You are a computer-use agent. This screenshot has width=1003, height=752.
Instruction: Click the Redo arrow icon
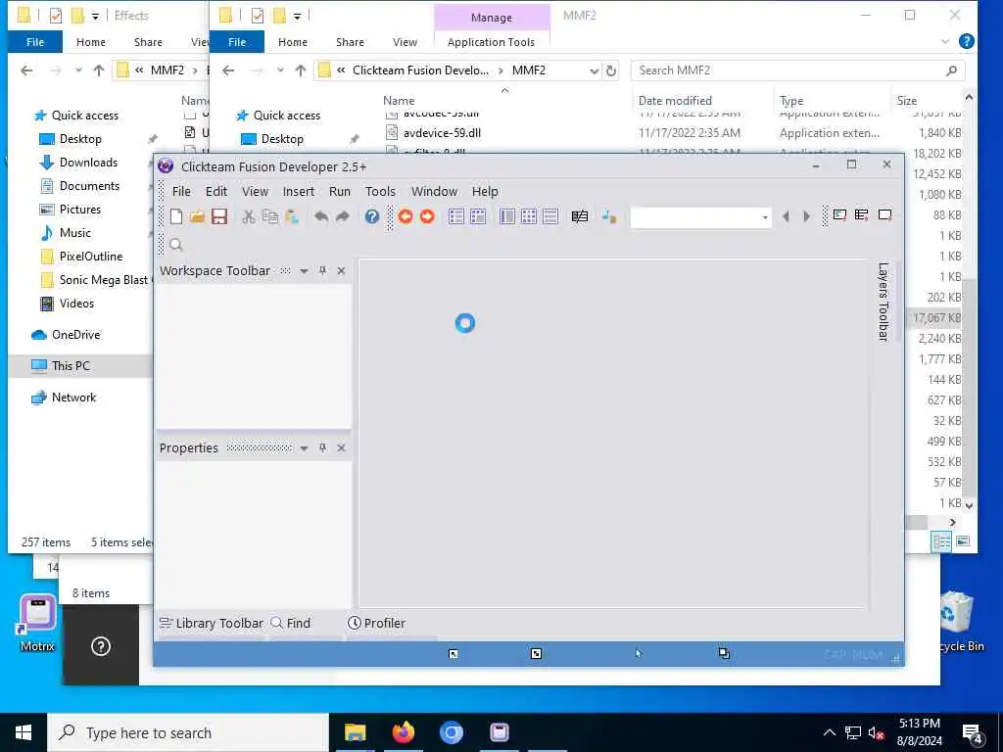343,216
